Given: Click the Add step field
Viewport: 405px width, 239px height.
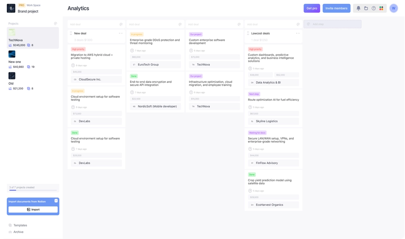Looking at the screenshot, I should tap(332, 24).
